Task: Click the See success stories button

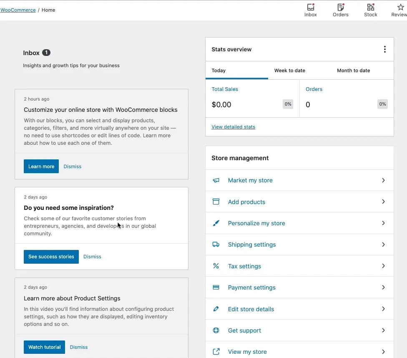Action: coord(51,256)
